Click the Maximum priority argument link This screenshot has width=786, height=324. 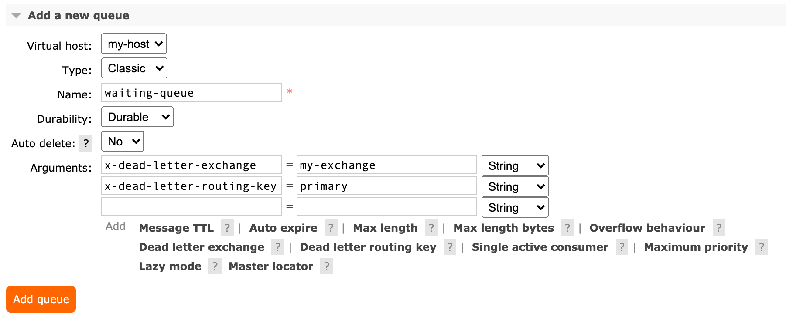pyautogui.click(x=696, y=247)
